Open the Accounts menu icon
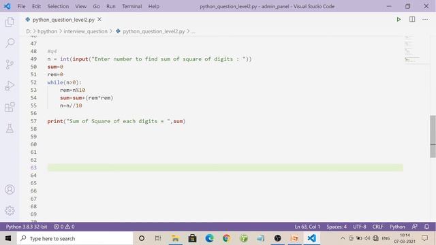Viewport: 436px width, 245px height. coord(10,189)
